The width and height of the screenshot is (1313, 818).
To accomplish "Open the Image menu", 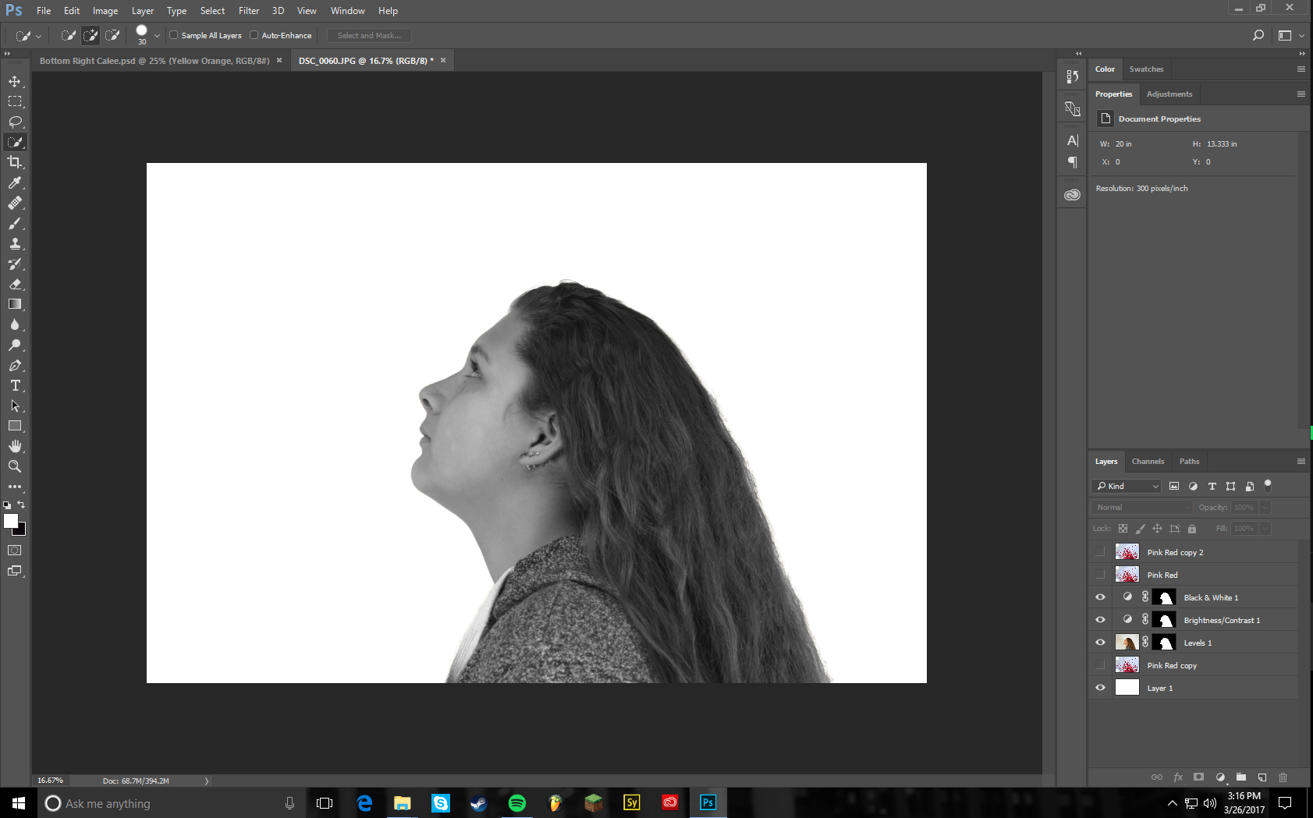I will point(105,11).
